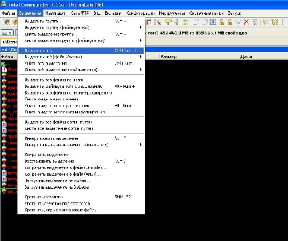Choose 'Снять выделение по расширению' Alt+Num entry

pos(81,106)
